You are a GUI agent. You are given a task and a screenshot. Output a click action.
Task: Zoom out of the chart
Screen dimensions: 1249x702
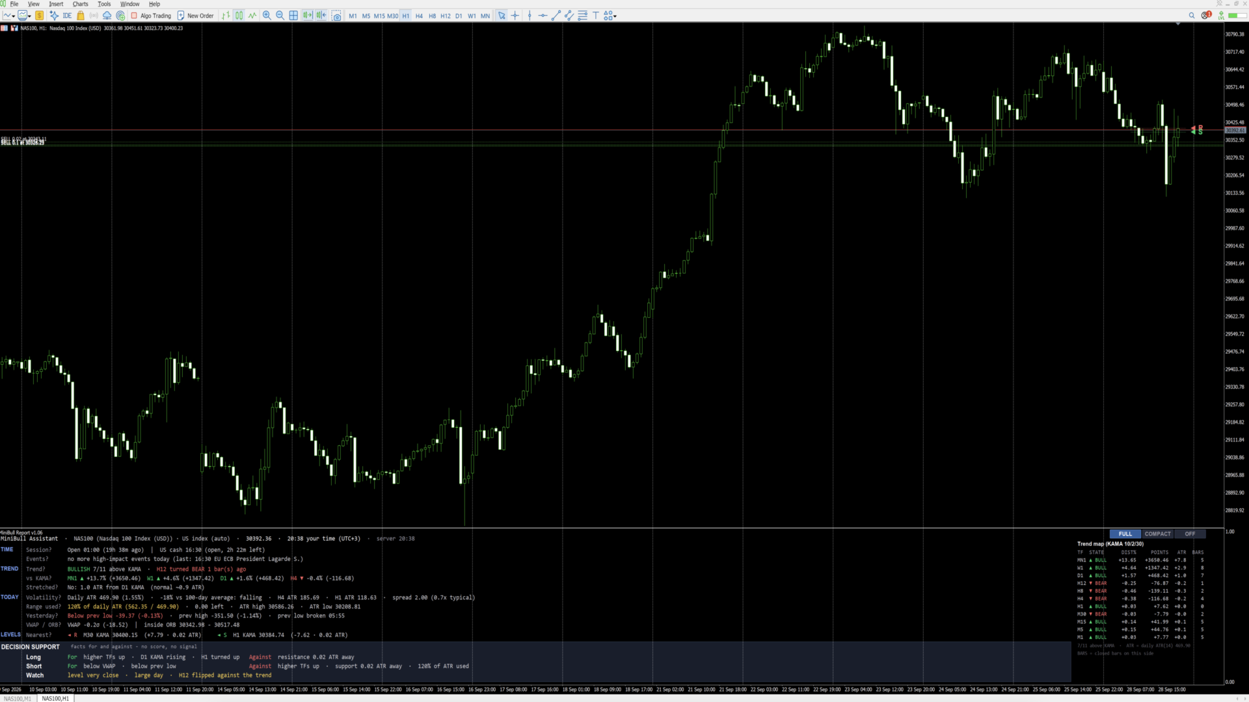tap(280, 16)
